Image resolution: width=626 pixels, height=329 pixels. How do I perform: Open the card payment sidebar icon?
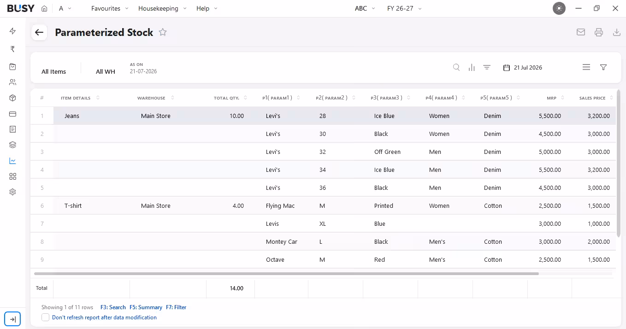(x=12, y=114)
